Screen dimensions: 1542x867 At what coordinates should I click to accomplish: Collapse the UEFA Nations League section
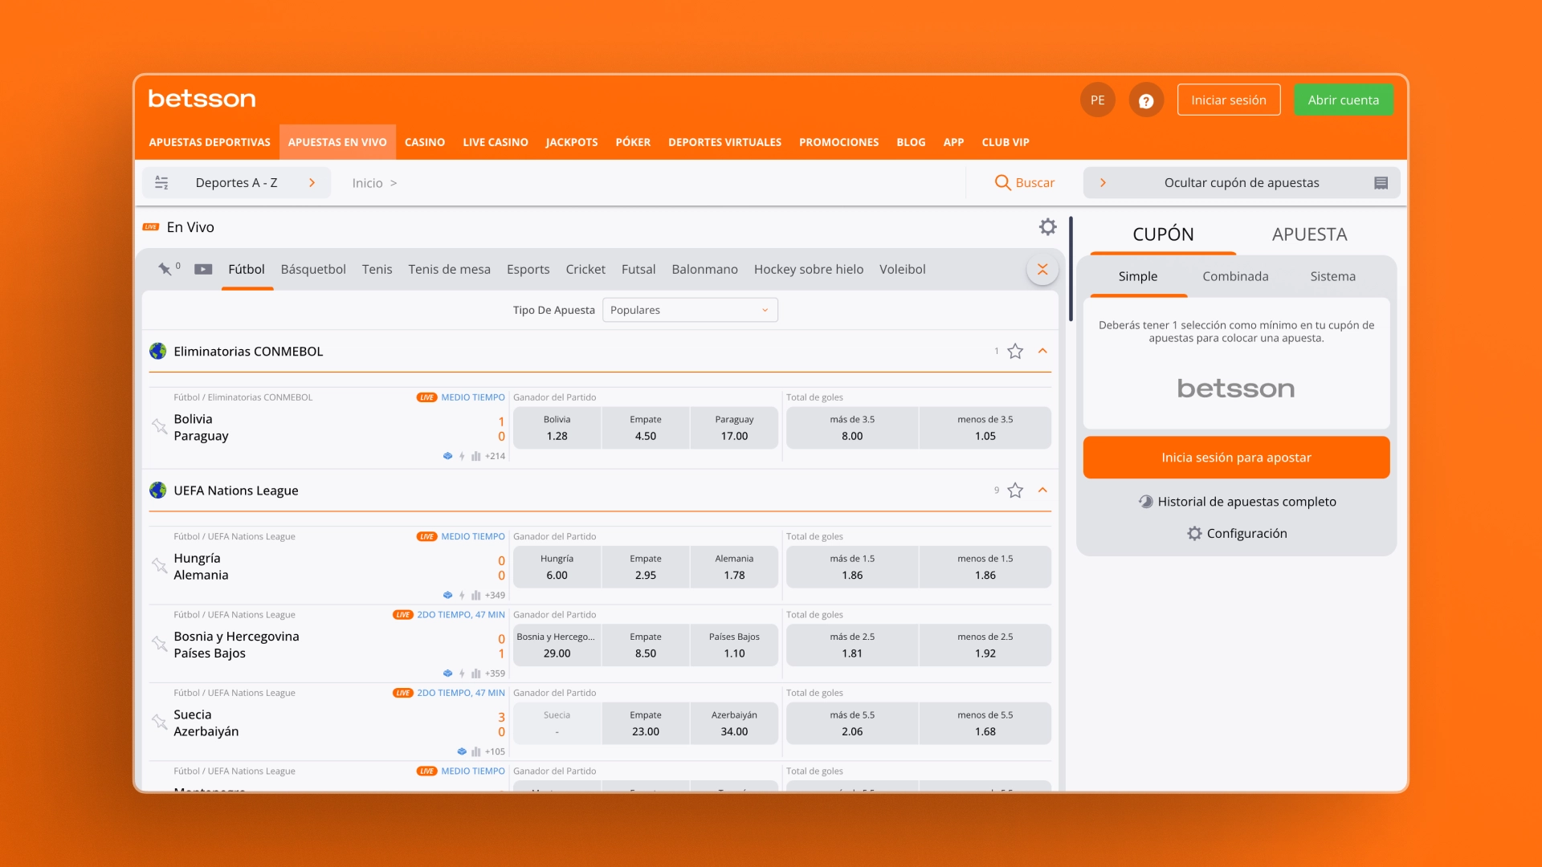(x=1042, y=490)
